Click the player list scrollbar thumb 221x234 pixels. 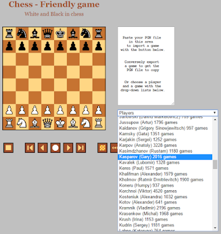(215, 164)
